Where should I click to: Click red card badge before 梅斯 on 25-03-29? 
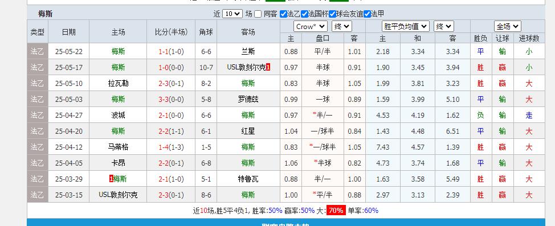[x=111, y=179]
